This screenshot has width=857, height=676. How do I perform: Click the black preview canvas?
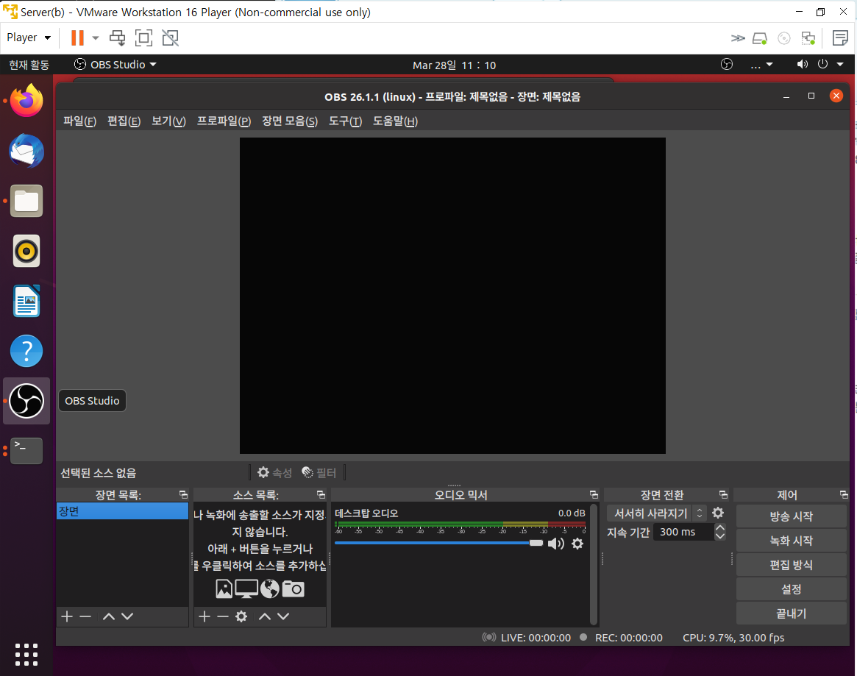pos(452,296)
